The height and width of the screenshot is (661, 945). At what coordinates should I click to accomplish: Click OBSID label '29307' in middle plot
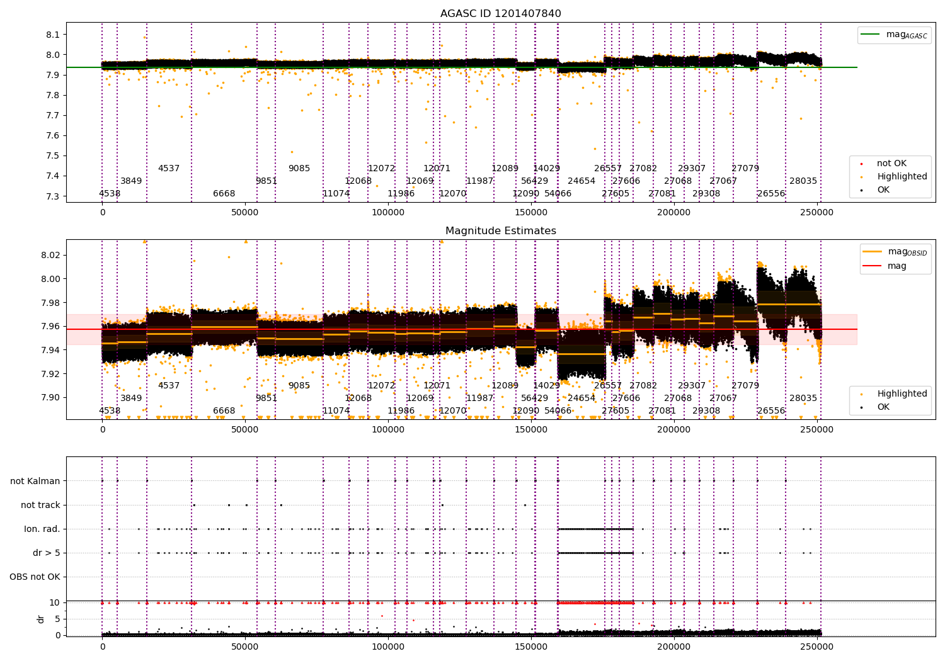click(692, 386)
